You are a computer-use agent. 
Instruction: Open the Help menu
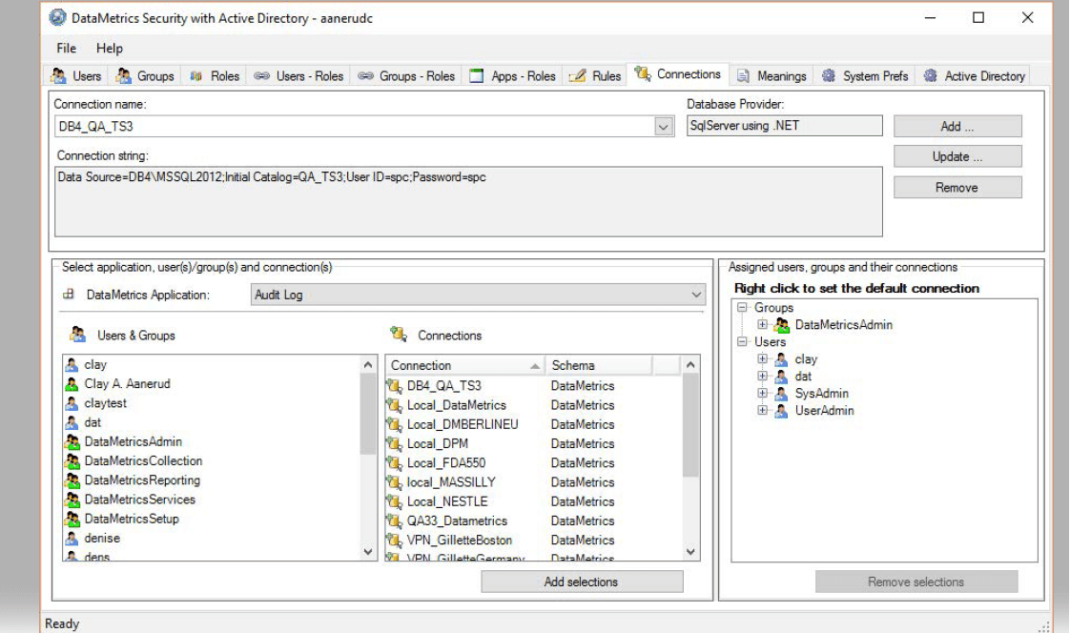coord(109,49)
